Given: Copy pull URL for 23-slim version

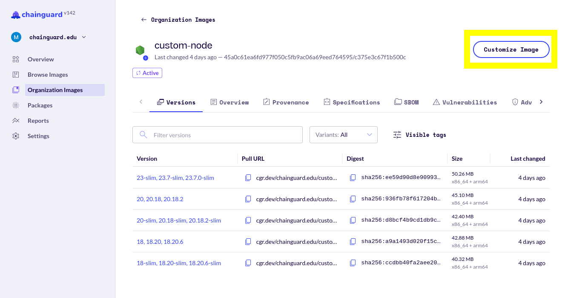Looking at the screenshot, I should coord(248,178).
